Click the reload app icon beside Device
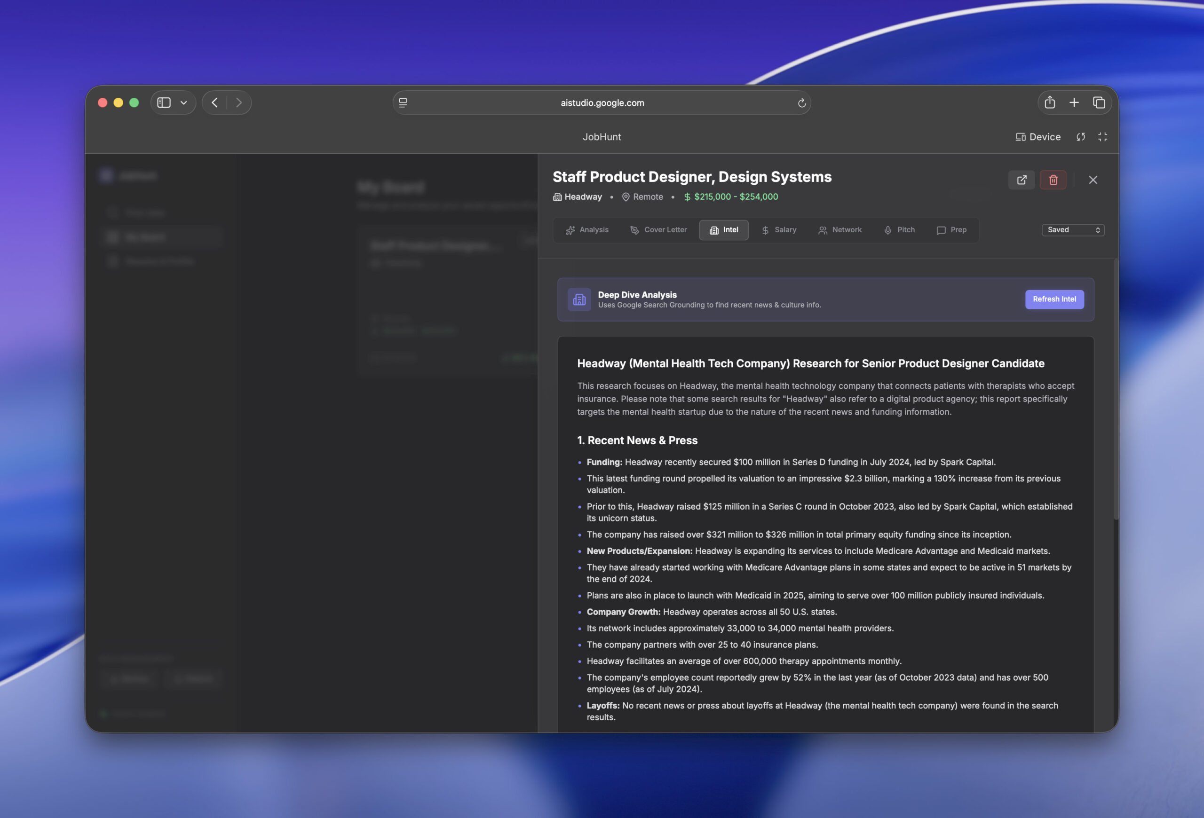 (x=1080, y=137)
